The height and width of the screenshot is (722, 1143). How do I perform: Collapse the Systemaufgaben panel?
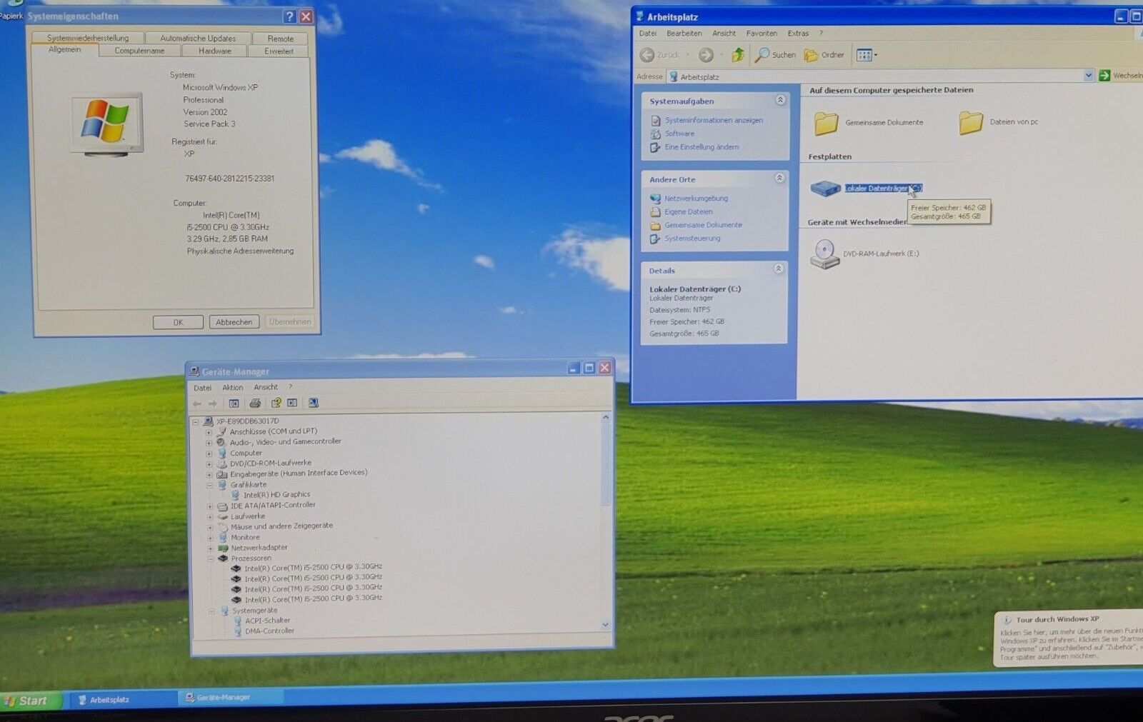coord(780,101)
